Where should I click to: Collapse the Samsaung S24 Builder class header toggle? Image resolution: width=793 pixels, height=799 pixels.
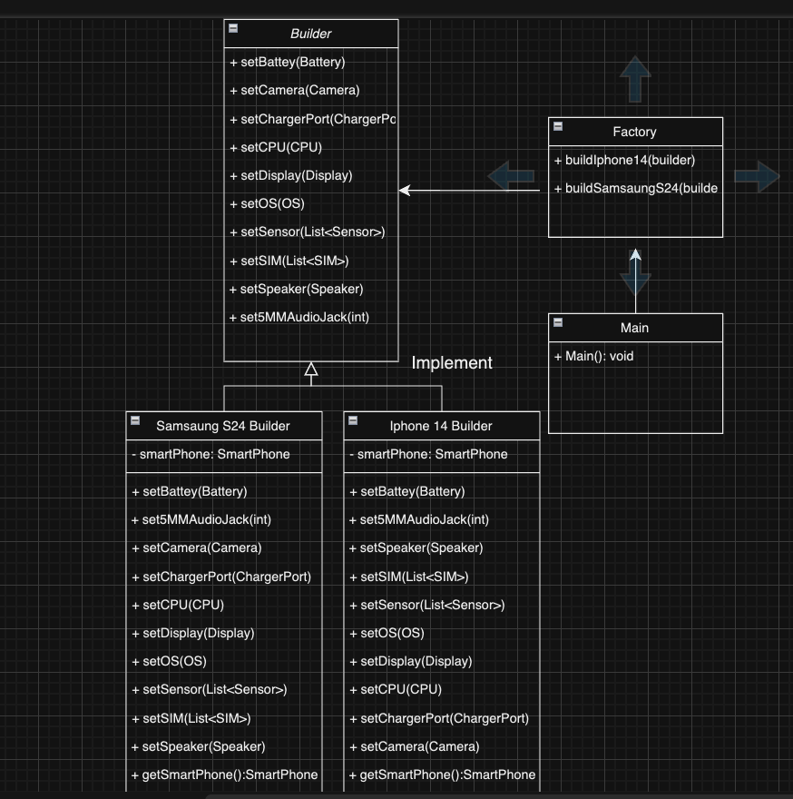pyautogui.click(x=136, y=419)
